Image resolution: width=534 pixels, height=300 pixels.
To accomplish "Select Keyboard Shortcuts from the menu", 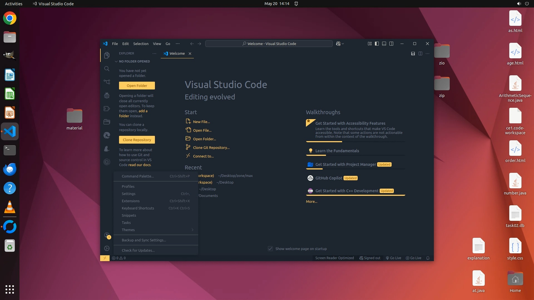I will [138, 208].
